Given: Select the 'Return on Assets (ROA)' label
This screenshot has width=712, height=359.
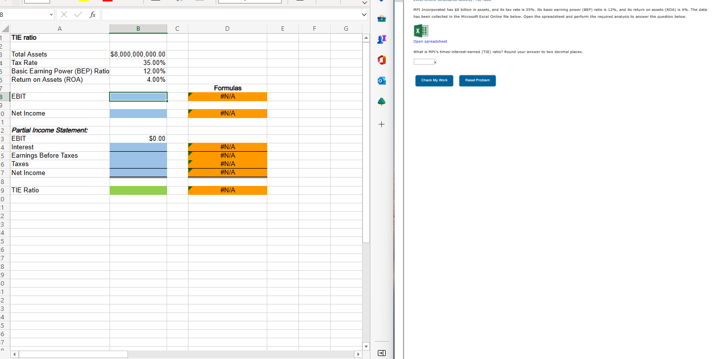Looking at the screenshot, I should click(59, 79).
